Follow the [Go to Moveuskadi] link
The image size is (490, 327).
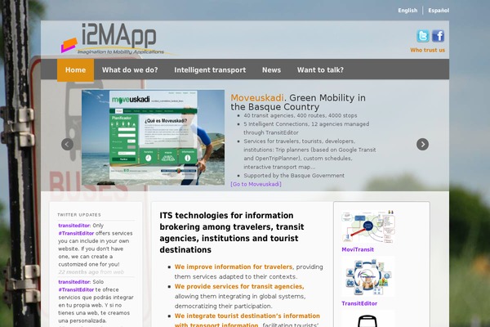click(x=256, y=184)
